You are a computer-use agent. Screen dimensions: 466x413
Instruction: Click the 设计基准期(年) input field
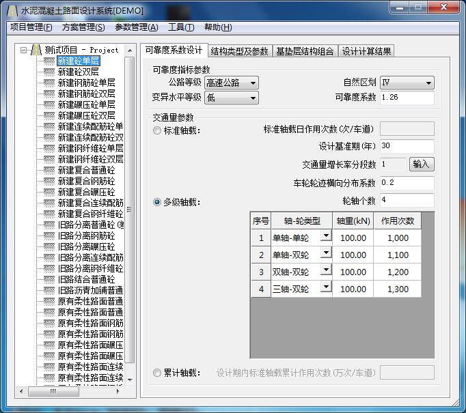pyautogui.click(x=407, y=146)
